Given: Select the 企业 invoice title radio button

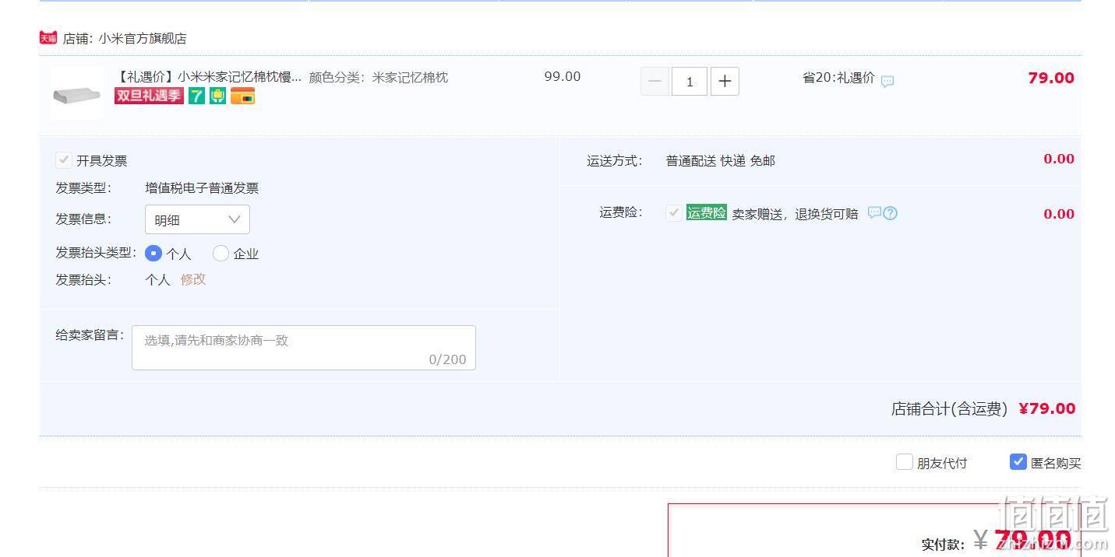Looking at the screenshot, I should pyautogui.click(x=221, y=254).
